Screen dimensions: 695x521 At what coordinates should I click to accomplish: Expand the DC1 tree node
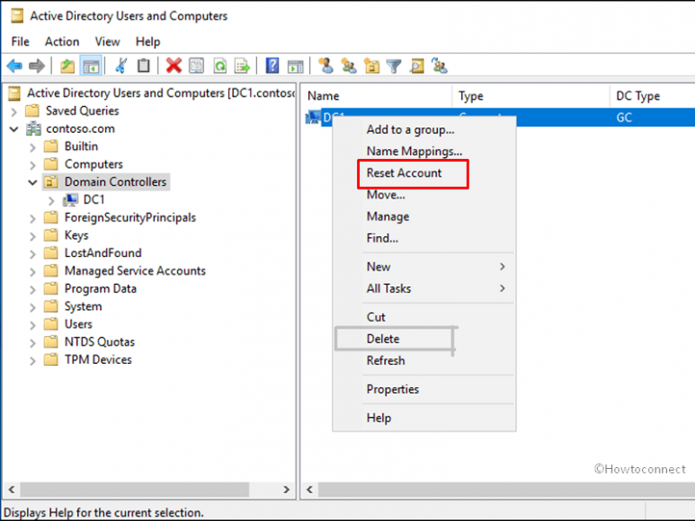click(51, 200)
